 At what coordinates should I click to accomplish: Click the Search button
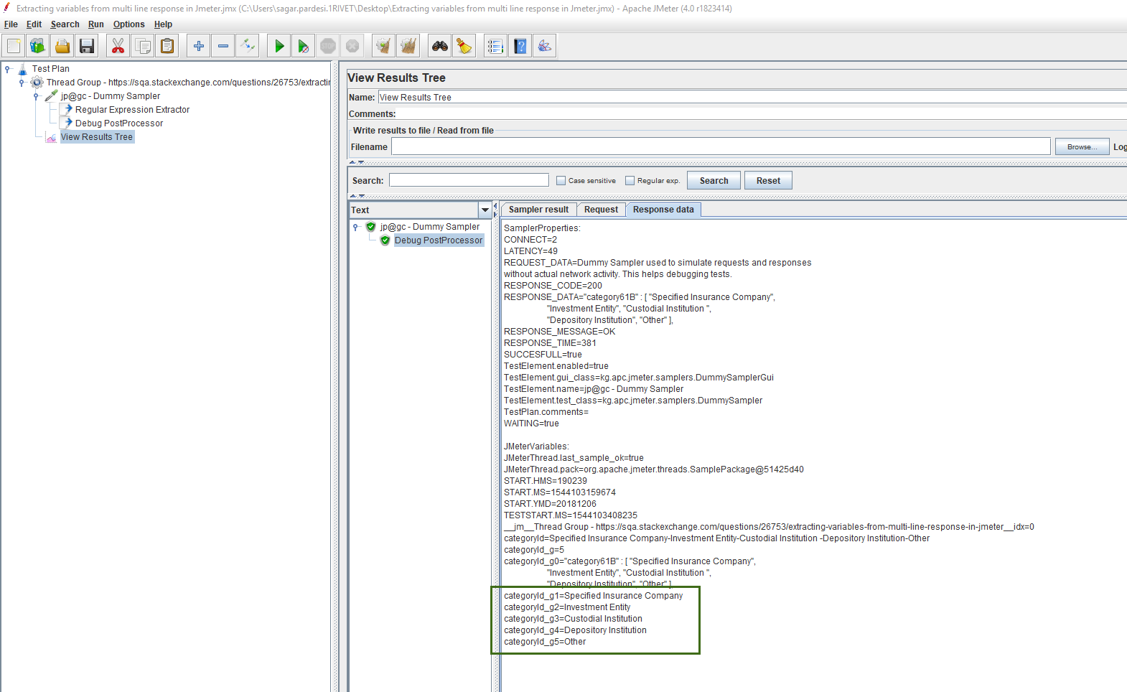pos(714,181)
